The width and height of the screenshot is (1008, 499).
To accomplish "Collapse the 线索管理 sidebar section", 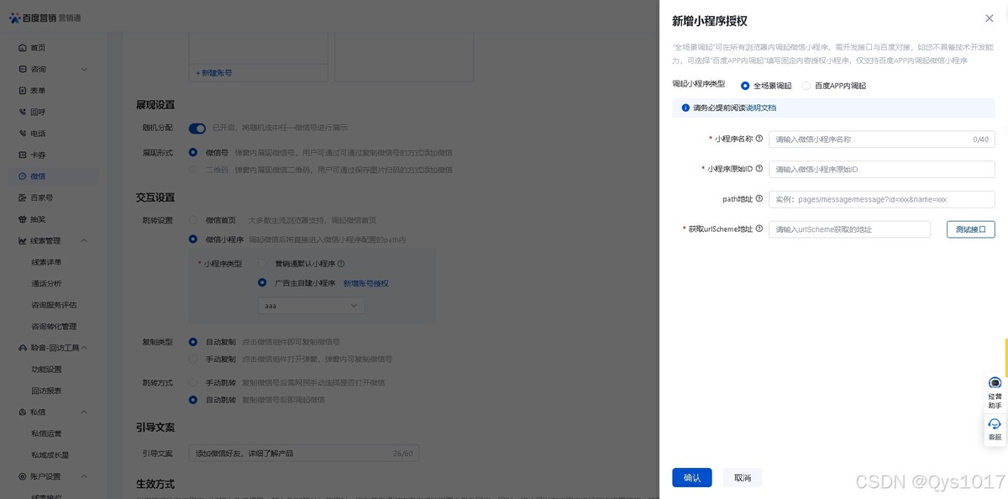I will pos(84,241).
